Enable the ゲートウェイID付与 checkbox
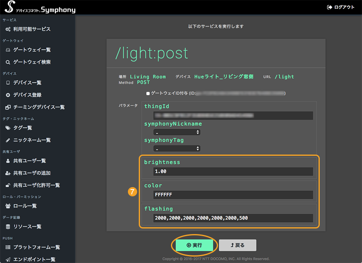362x263 pixels. pos(148,93)
